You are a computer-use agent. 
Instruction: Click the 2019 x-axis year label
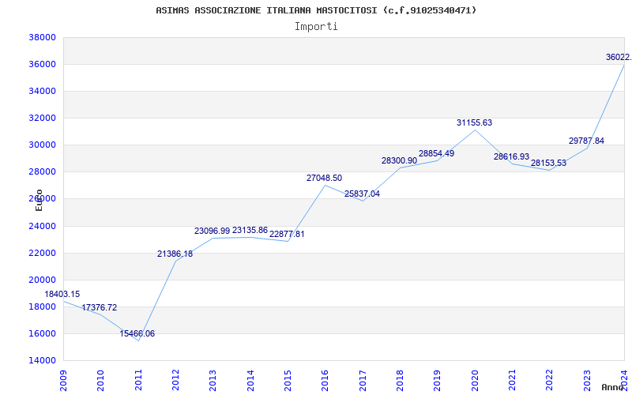[x=438, y=381]
